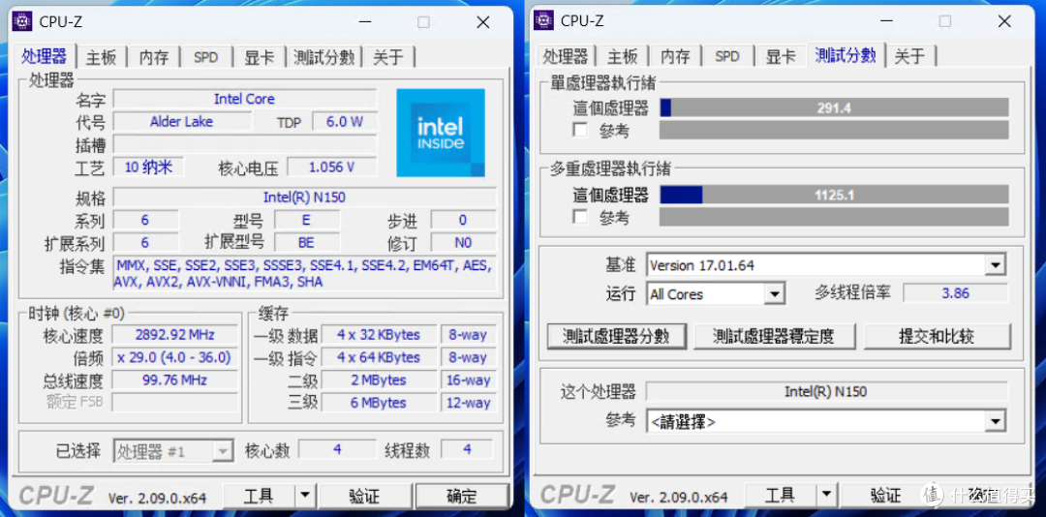The image size is (1046, 517).
Task: Click the 确定 button in left window
Action: click(x=462, y=496)
